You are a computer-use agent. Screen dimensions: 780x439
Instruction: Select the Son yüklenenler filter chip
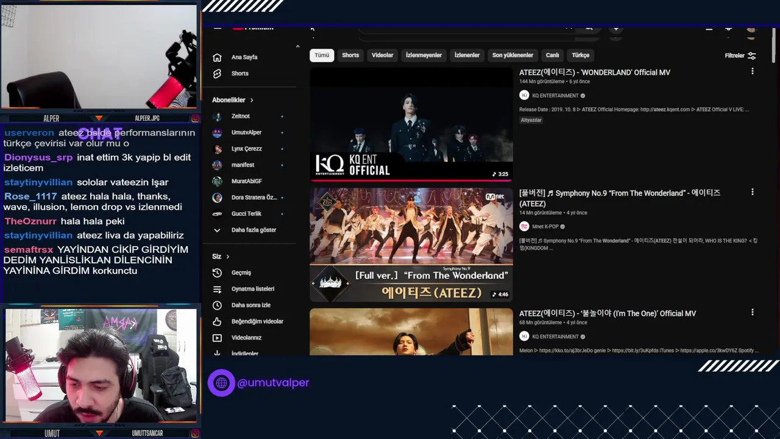512,55
